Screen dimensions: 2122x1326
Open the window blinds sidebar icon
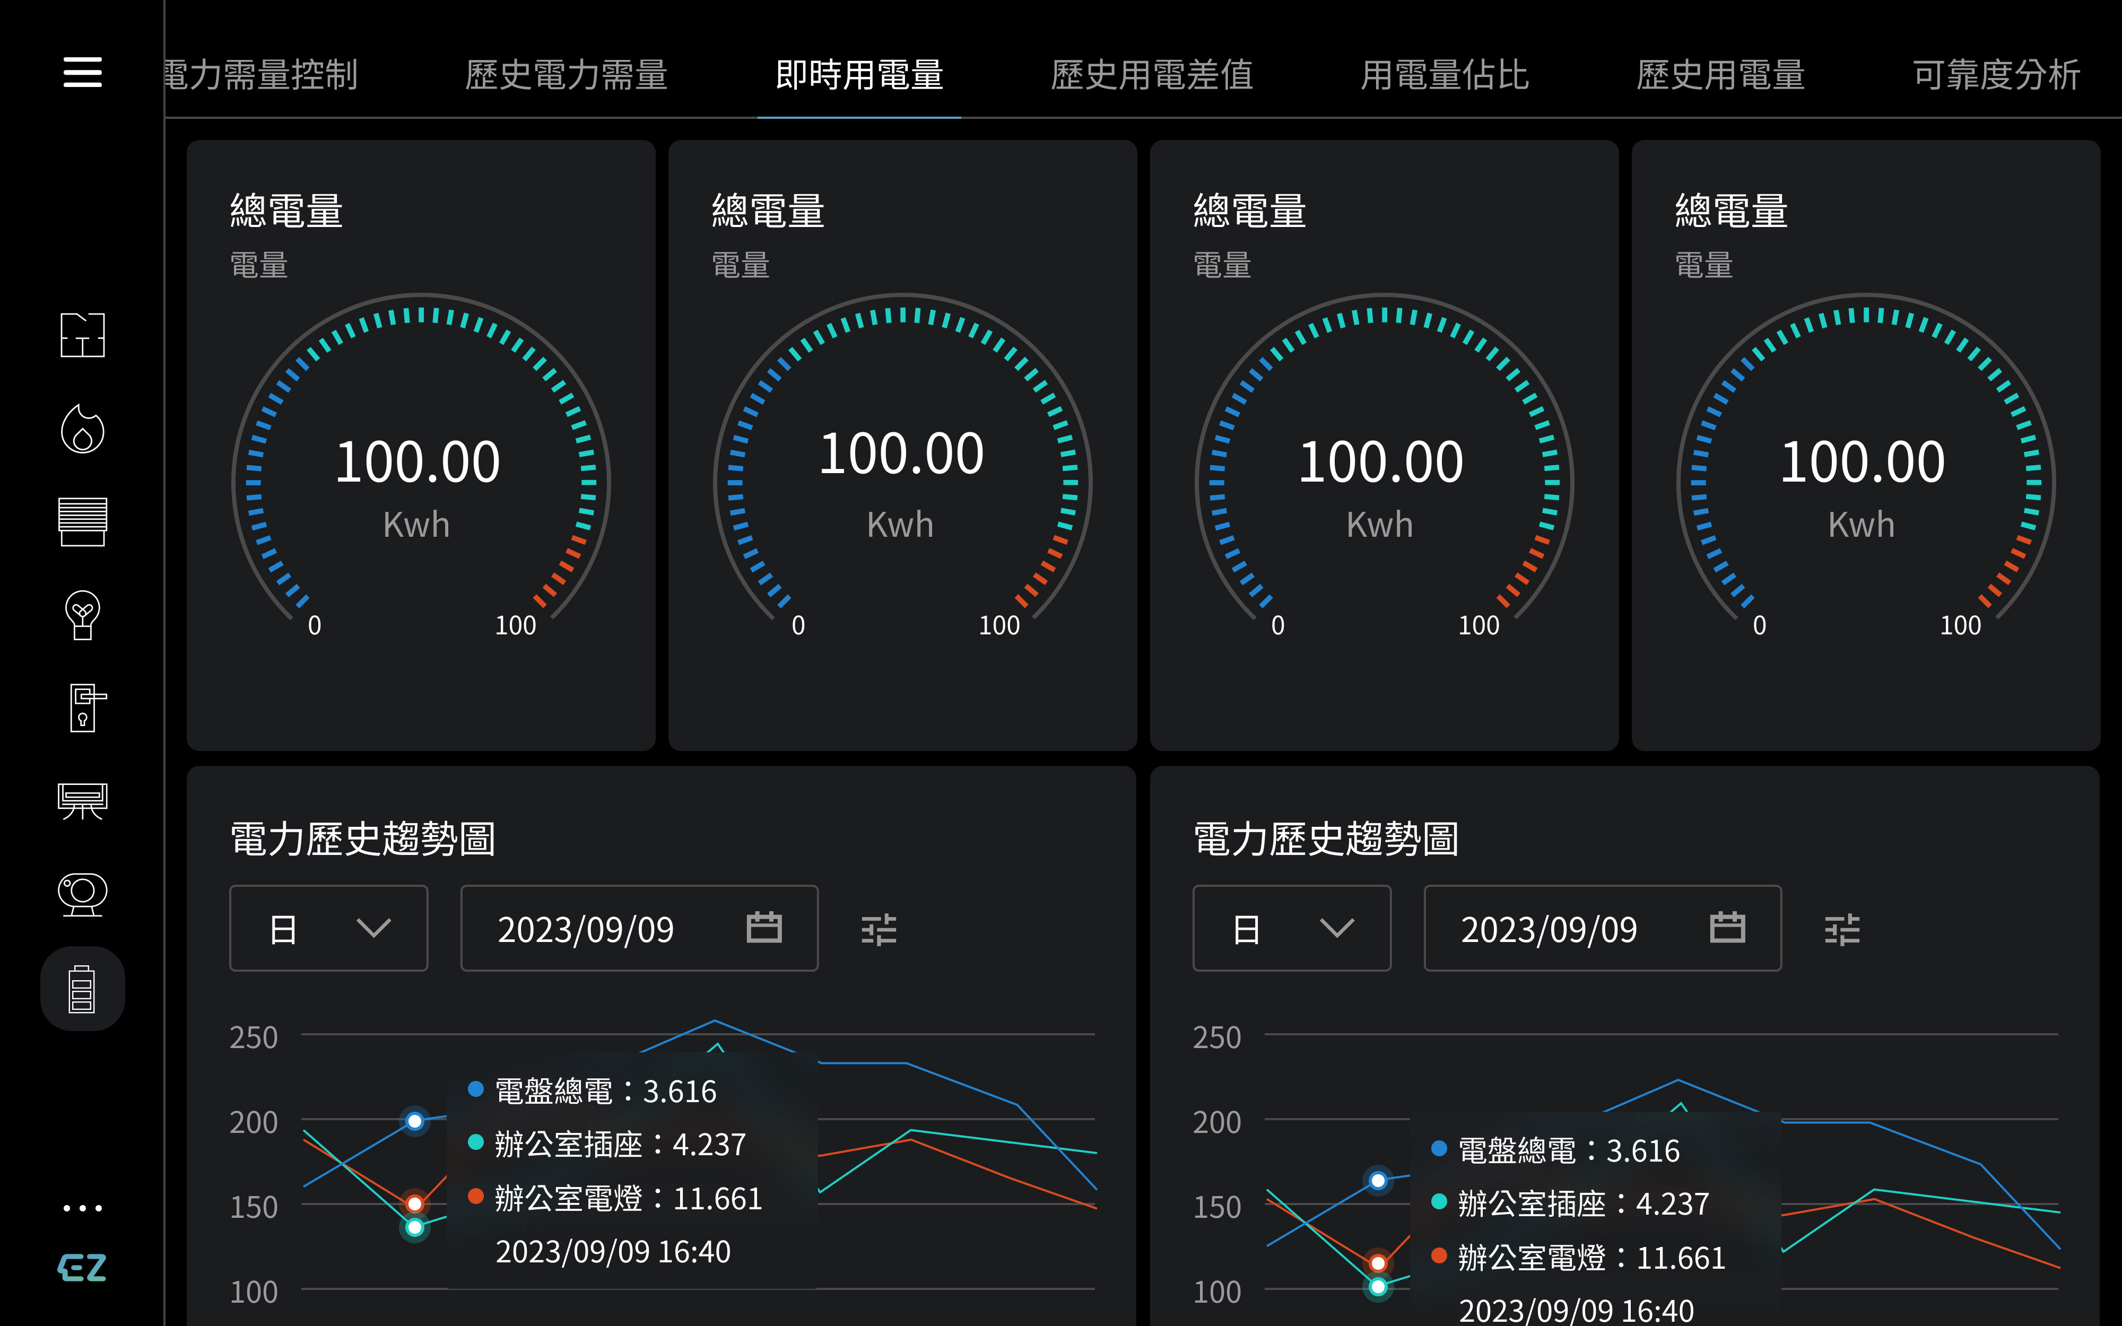pos(82,521)
